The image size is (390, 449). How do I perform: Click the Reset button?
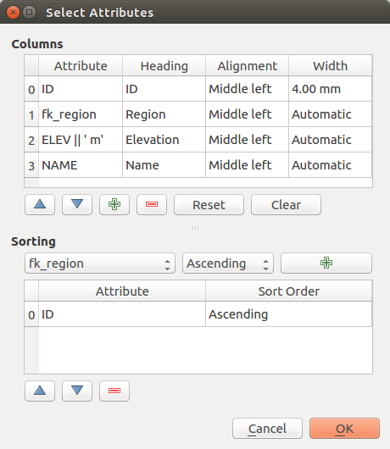click(209, 204)
